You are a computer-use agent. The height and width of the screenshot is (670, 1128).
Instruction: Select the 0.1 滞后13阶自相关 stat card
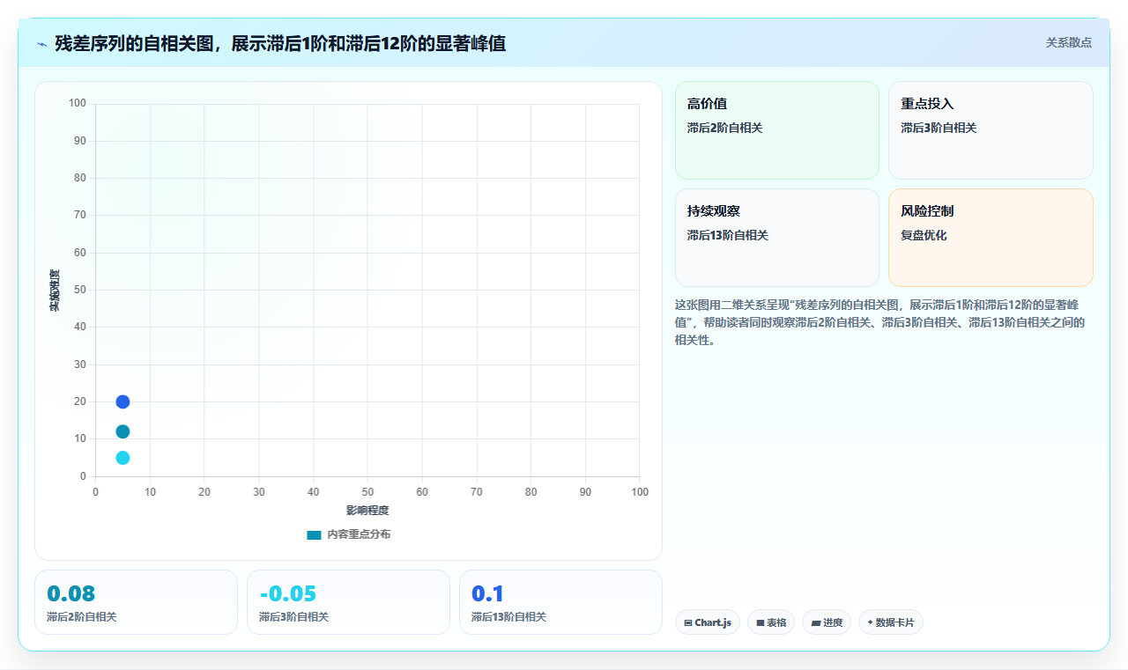click(560, 602)
